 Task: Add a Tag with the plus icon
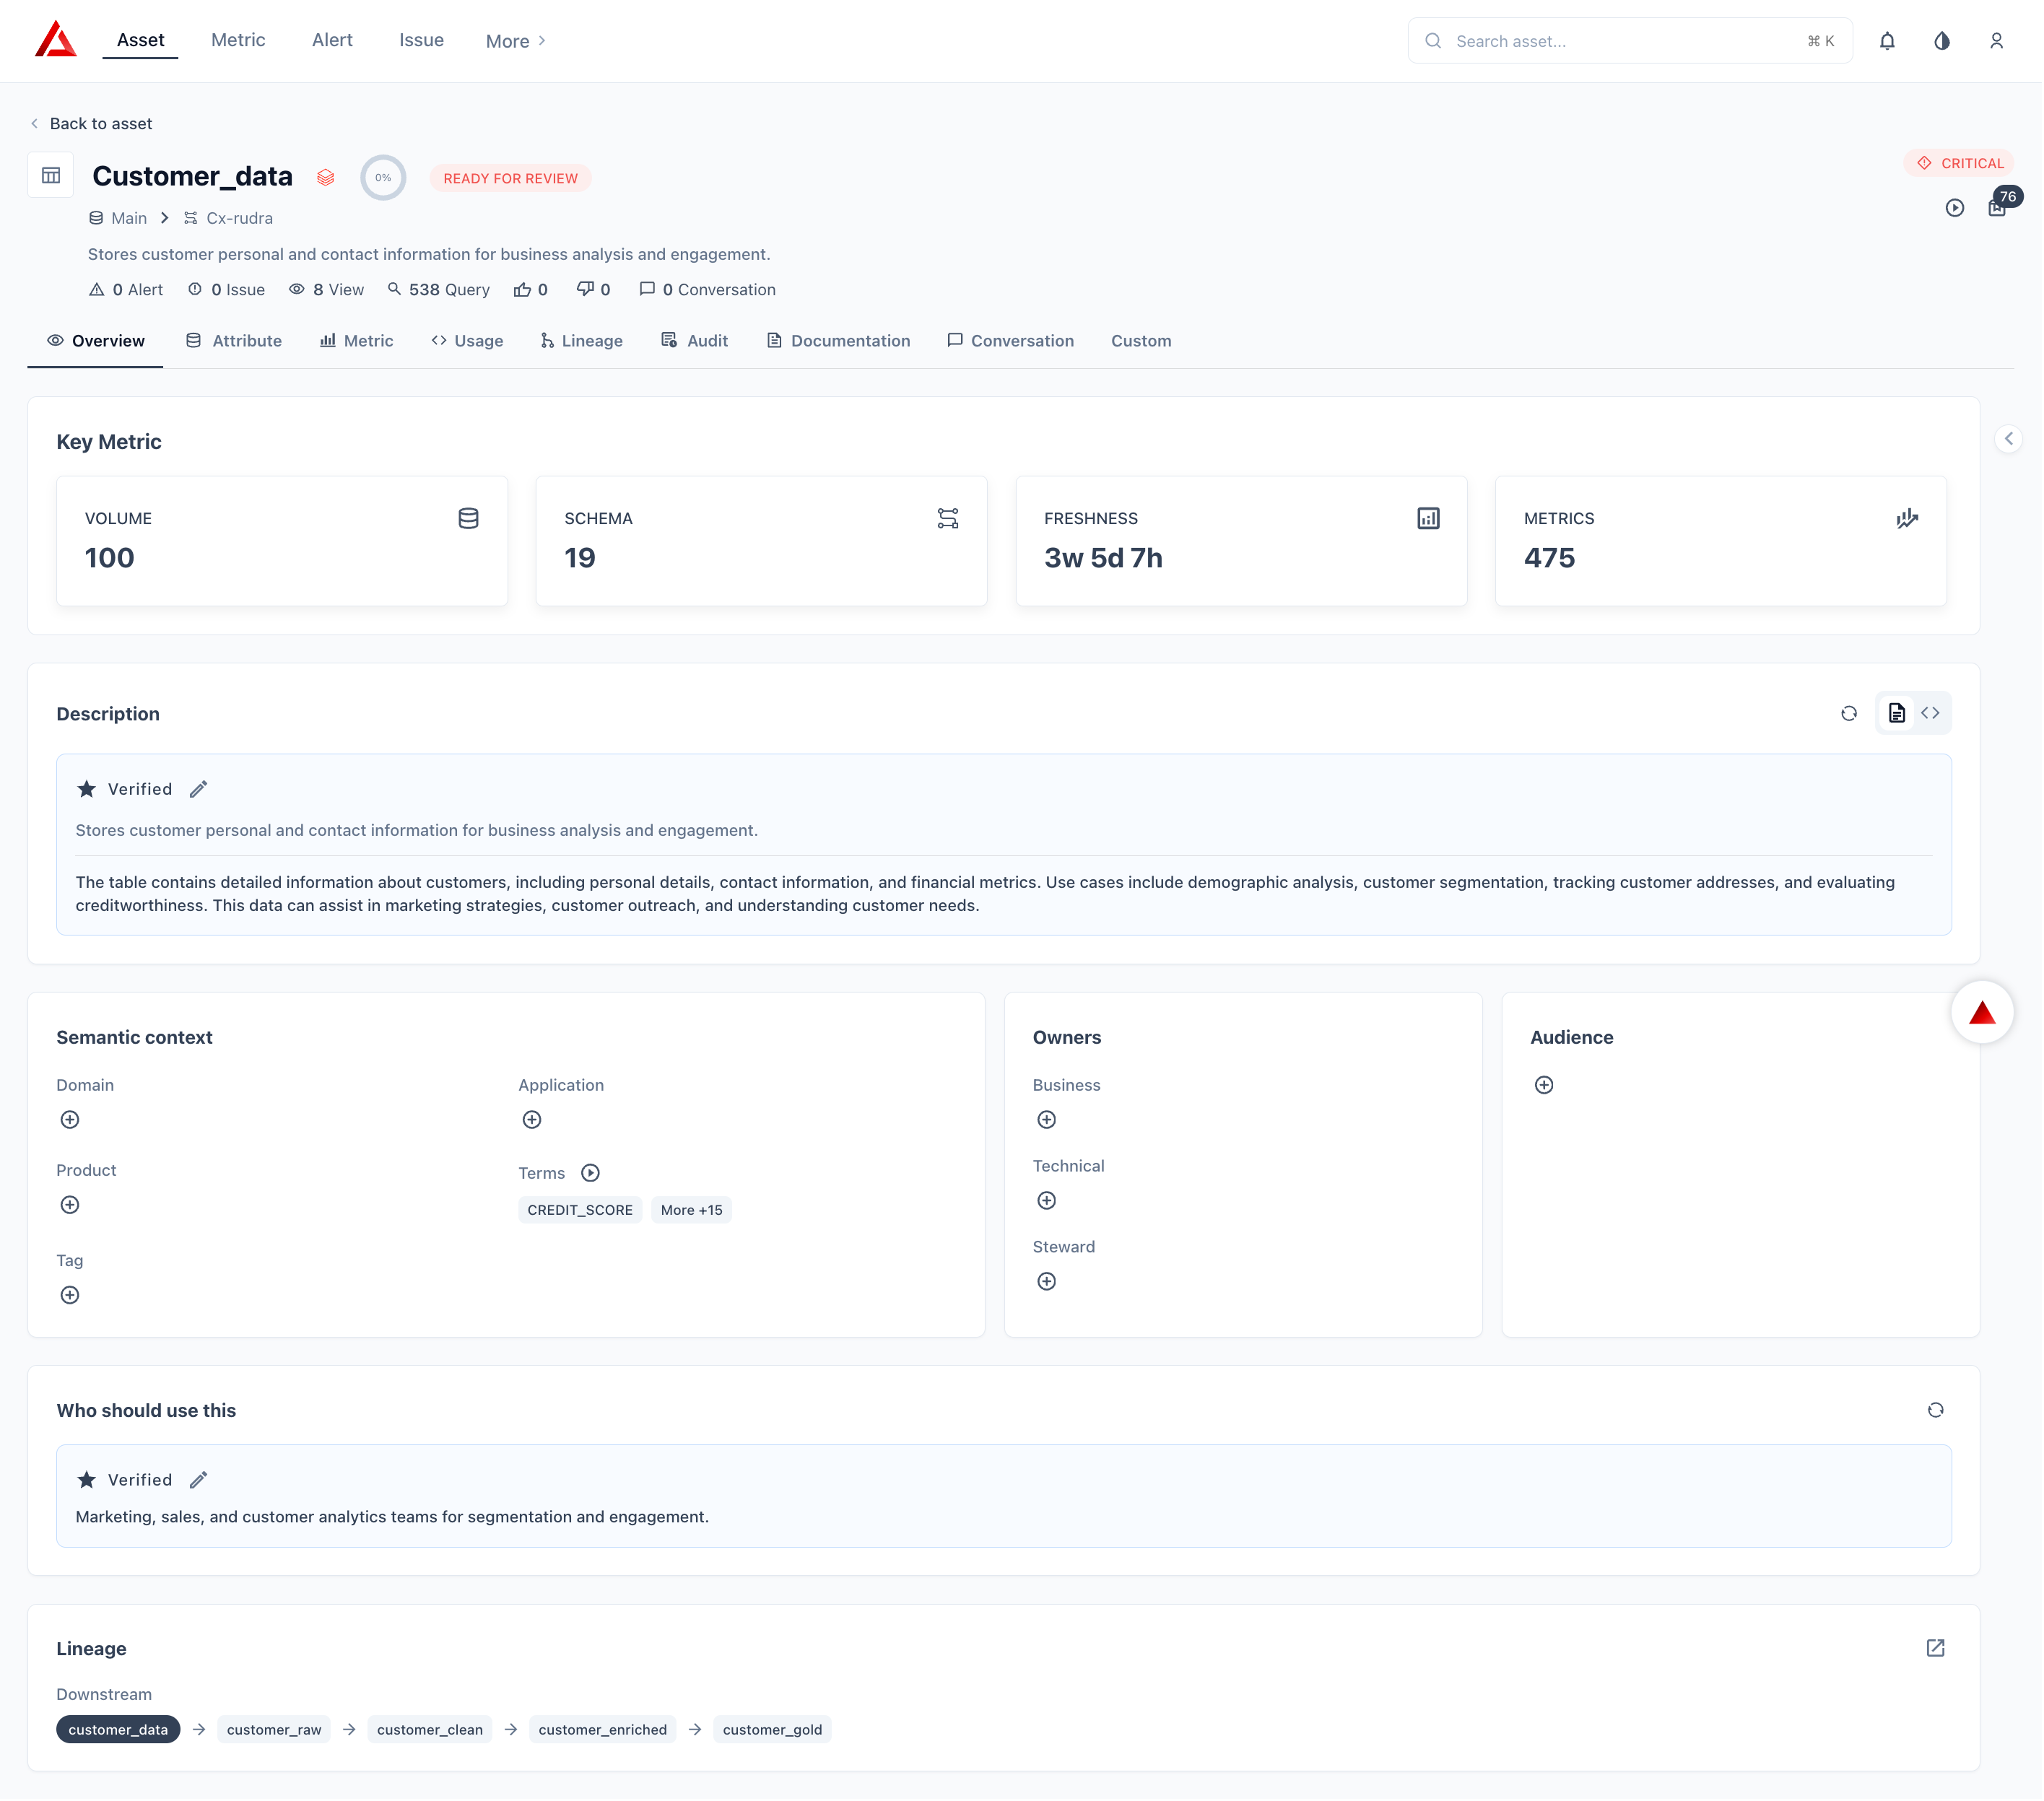coord(70,1296)
